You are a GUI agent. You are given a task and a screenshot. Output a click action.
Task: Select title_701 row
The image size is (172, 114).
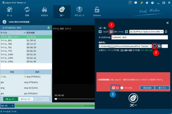(26, 47)
